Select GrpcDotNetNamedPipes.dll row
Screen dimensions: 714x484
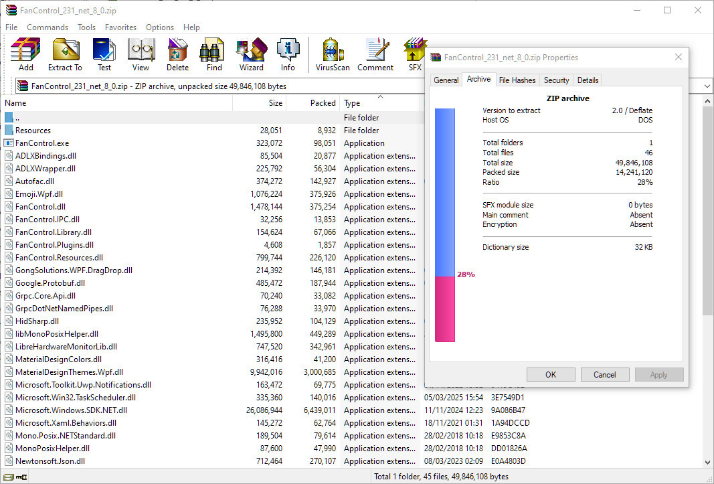click(211, 309)
